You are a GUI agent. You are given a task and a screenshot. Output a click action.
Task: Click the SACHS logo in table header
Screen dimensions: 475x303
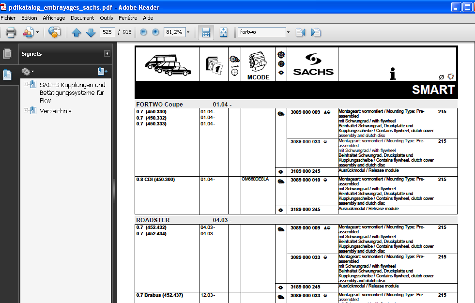313,64
